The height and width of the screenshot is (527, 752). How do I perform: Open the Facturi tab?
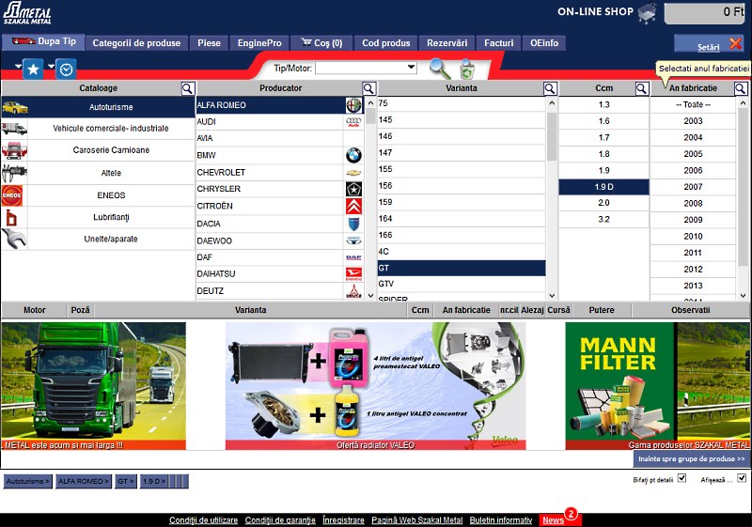pos(499,43)
